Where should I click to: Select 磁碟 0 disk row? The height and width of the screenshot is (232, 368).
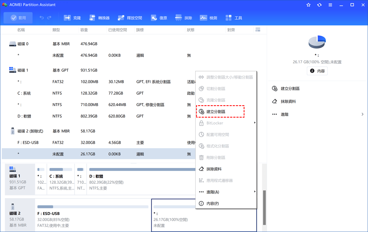134,44
